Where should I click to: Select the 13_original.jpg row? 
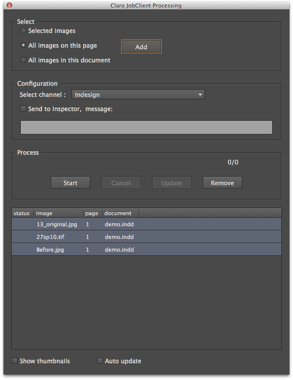(146, 224)
